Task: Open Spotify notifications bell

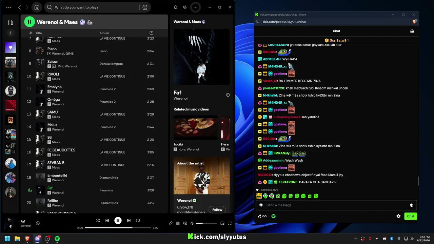Action: 176,7
